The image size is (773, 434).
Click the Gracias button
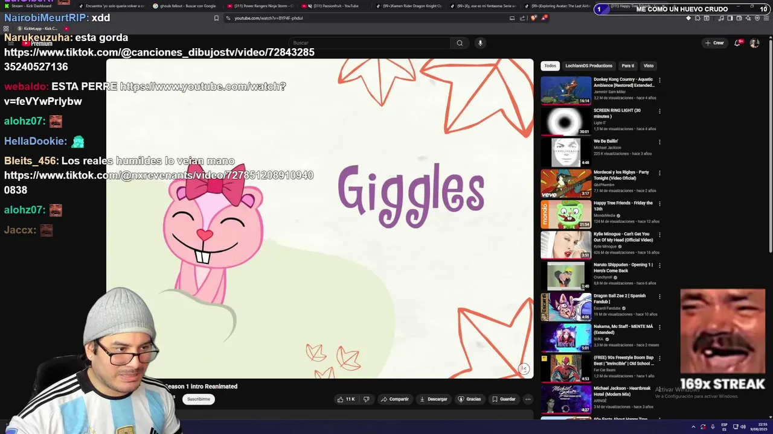[469, 399]
